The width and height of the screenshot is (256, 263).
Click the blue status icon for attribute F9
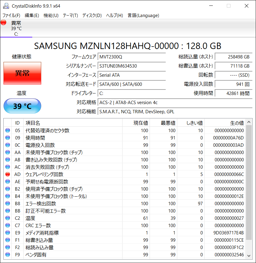tap(8, 254)
